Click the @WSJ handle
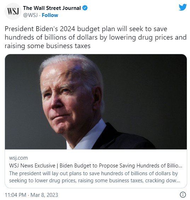Screen dimensions: 190x200 click(x=30, y=15)
